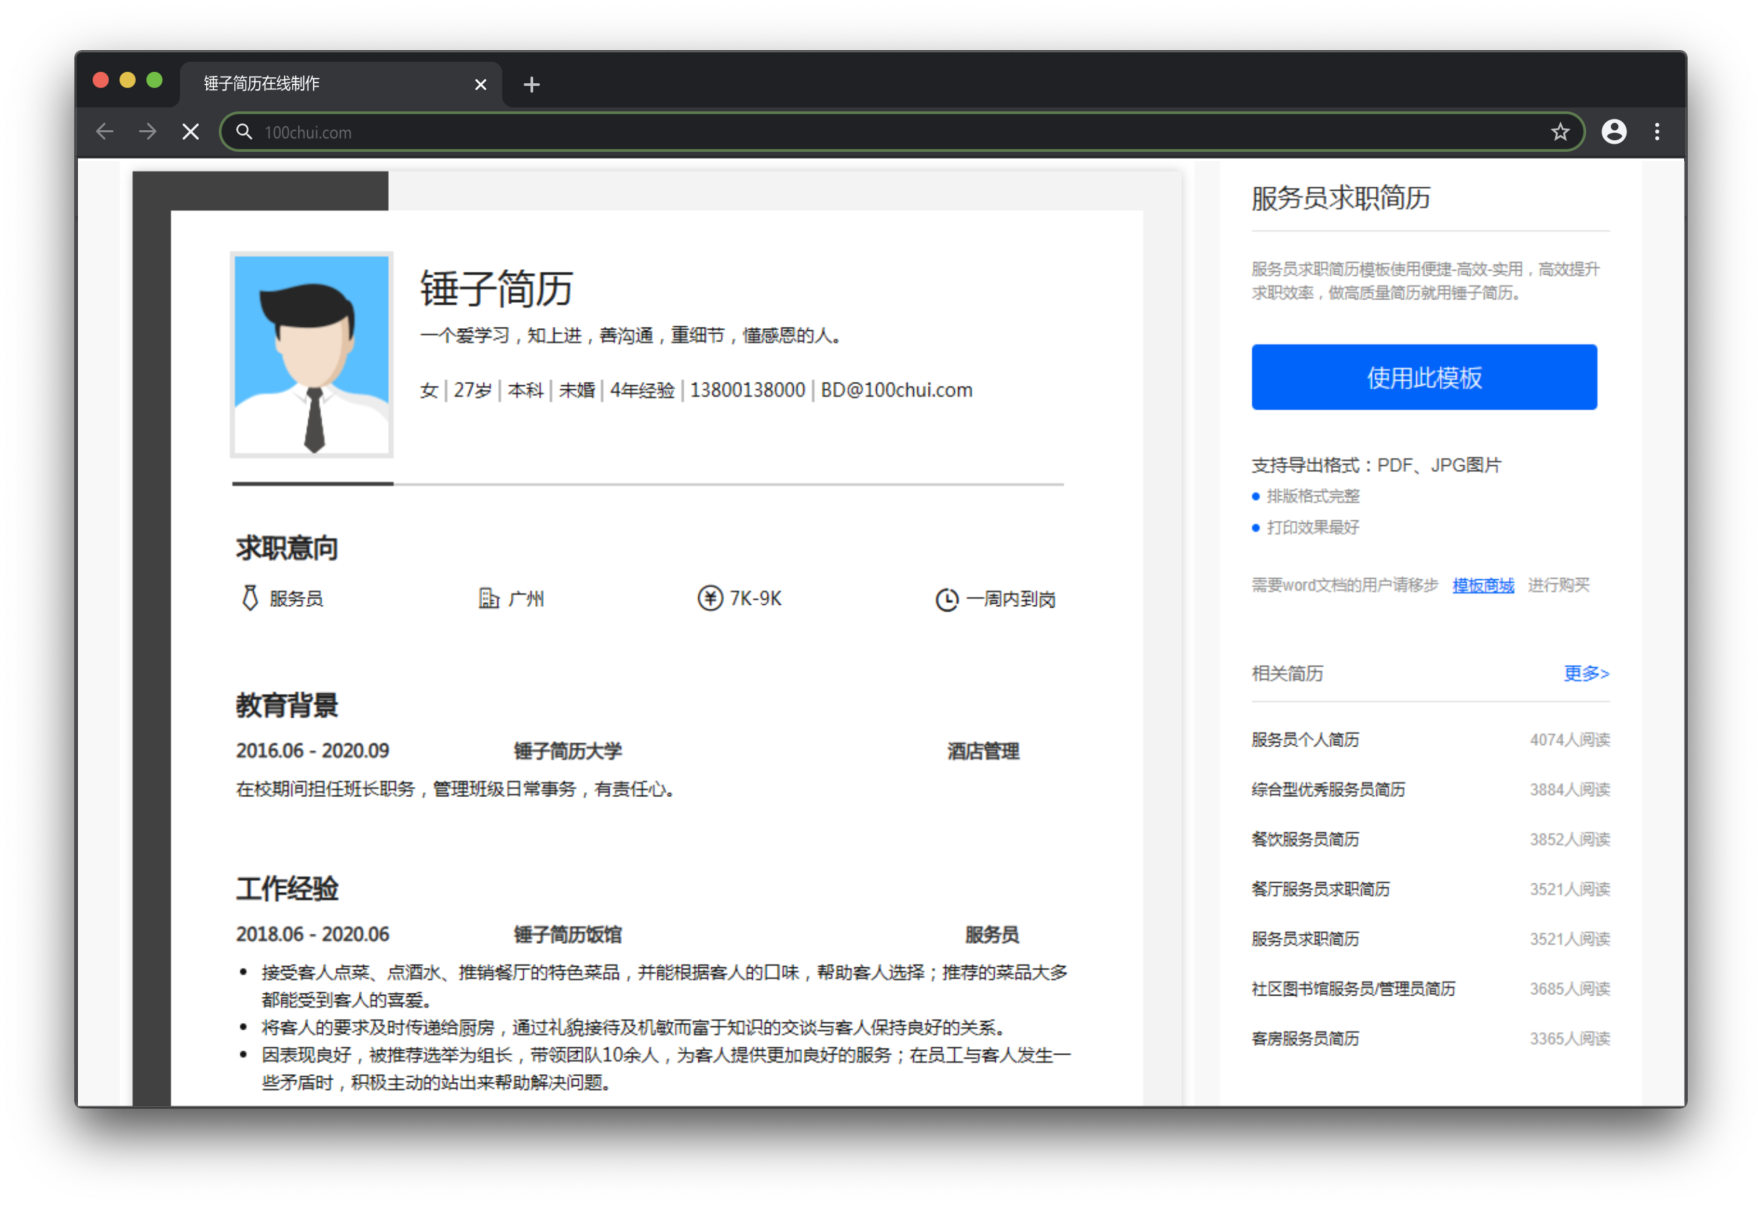The height and width of the screenshot is (1207, 1762).
Task: Focus the 100chui.com address bar
Action: pos(902,132)
